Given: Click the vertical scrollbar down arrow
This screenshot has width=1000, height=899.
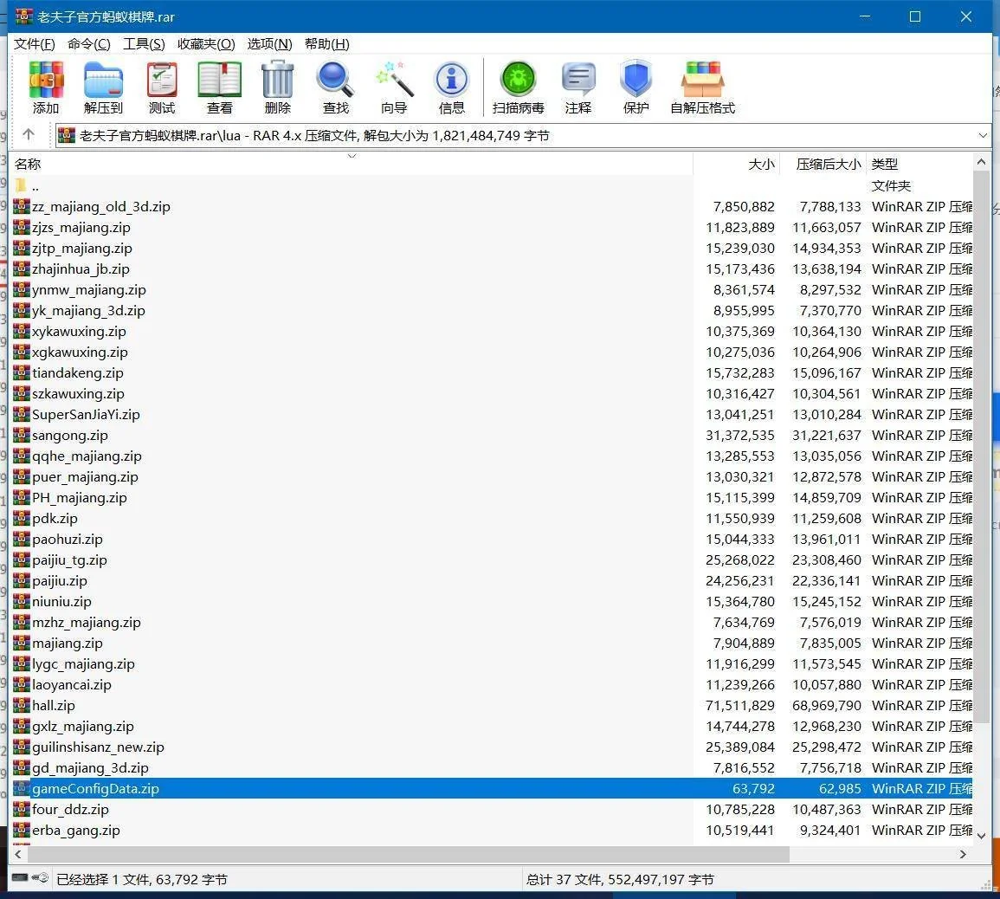Looking at the screenshot, I should (x=981, y=835).
